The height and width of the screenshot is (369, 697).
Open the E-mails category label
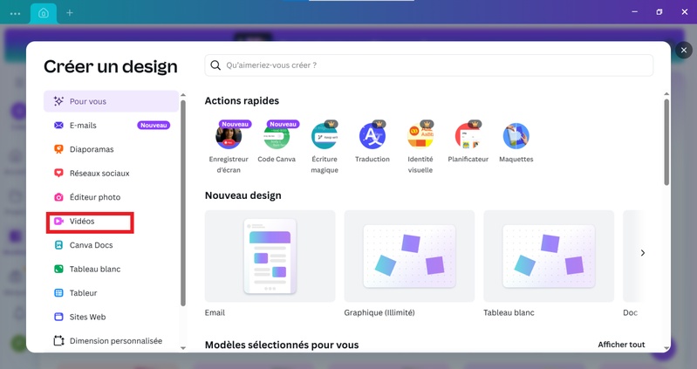[x=83, y=126]
